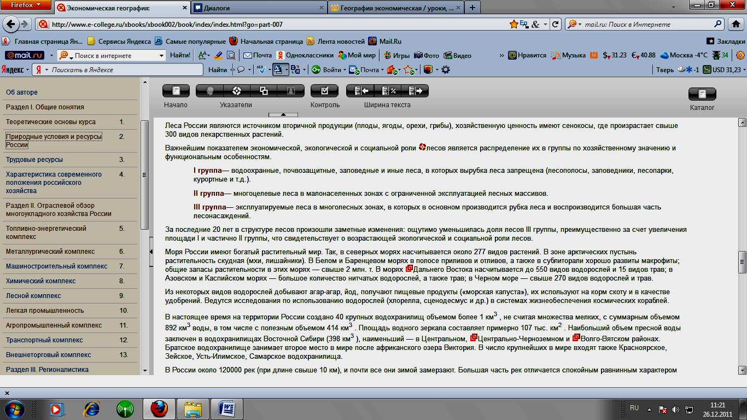
Task: Go back with the back arrow button
Action: coord(10,24)
